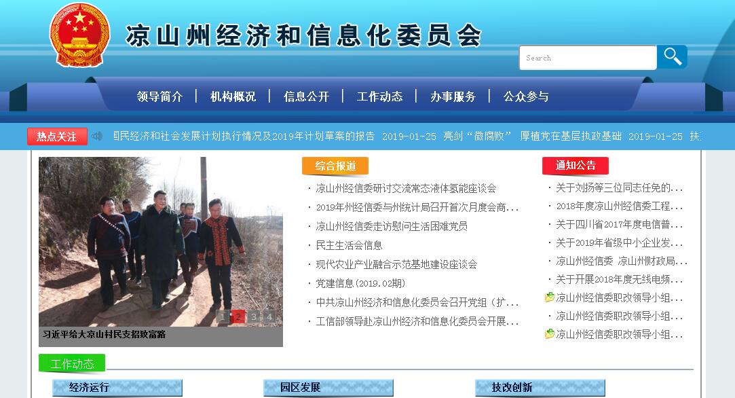Jump to slide 3 of the carousel
The height and width of the screenshot is (398, 735).
click(254, 316)
